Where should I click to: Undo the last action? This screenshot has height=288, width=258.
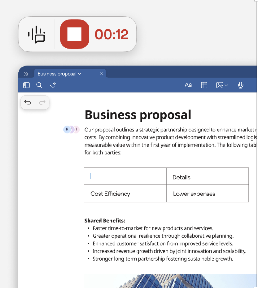tap(28, 102)
